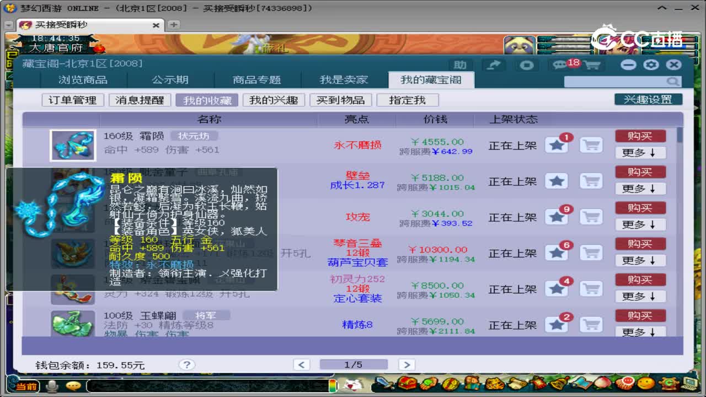Toggle favorite star on 玉蝶翩 row
The height and width of the screenshot is (397, 706).
tap(557, 325)
